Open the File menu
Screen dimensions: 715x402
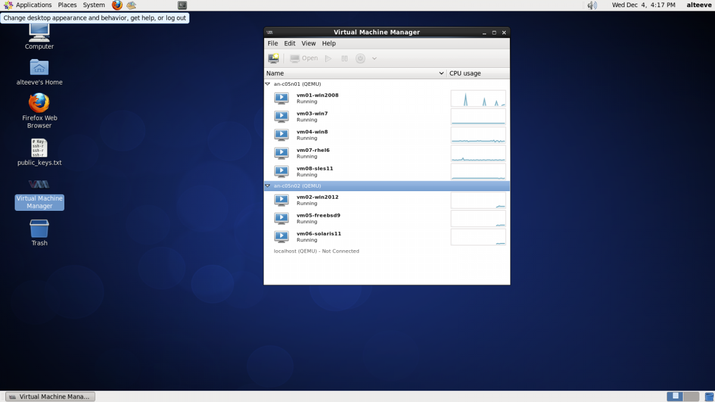tap(272, 43)
